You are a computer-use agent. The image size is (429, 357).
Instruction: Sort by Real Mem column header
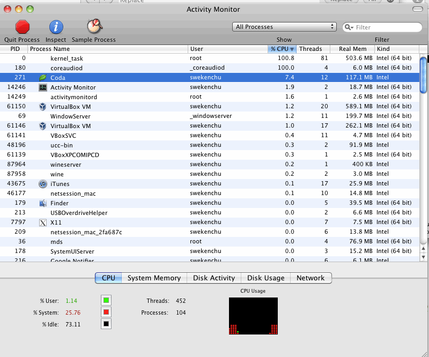coord(352,49)
